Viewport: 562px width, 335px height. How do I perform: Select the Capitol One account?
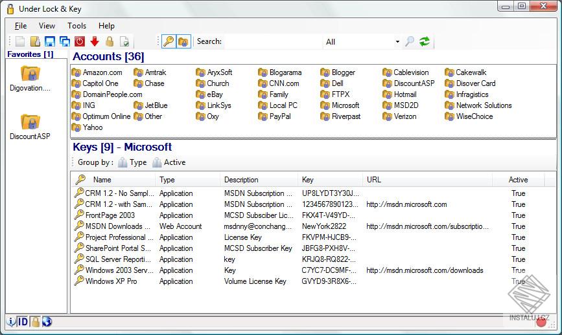[x=95, y=83]
